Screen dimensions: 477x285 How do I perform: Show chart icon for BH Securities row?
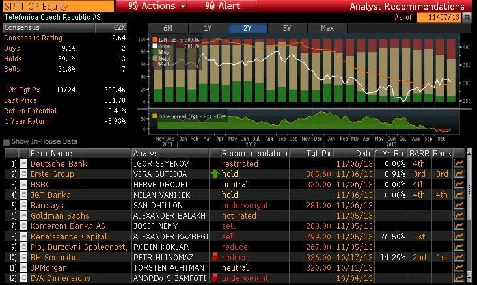(458, 257)
